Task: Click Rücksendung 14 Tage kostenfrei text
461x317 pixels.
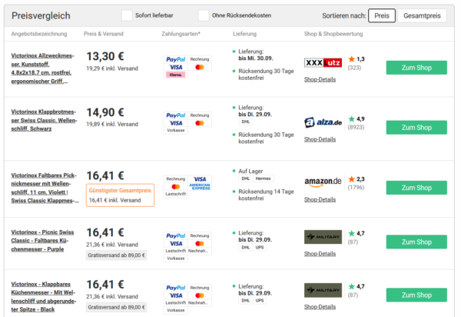Action: pos(266,195)
